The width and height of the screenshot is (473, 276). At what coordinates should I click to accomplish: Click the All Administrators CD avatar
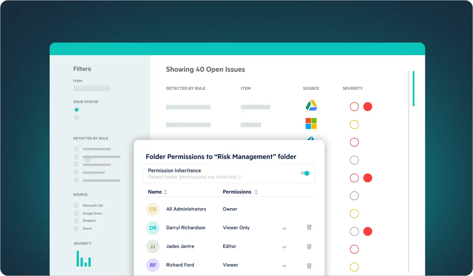point(153,209)
